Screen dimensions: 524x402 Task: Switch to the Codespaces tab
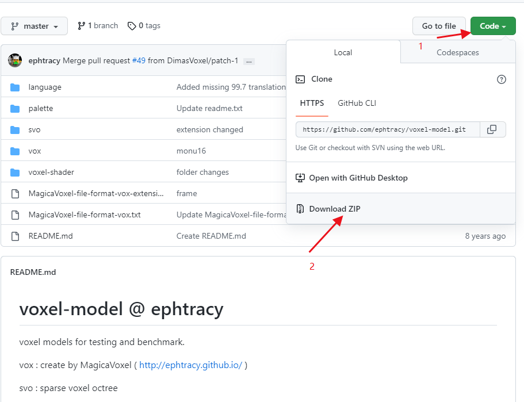tap(457, 52)
